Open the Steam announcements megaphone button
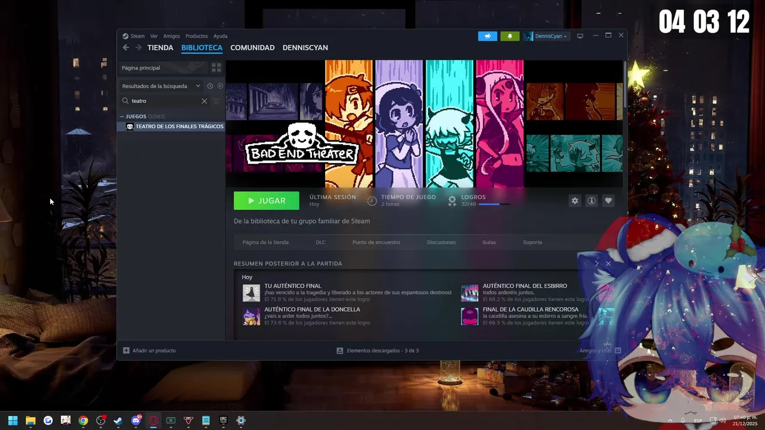Image resolution: width=765 pixels, height=430 pixels. [x=488, y=36]
